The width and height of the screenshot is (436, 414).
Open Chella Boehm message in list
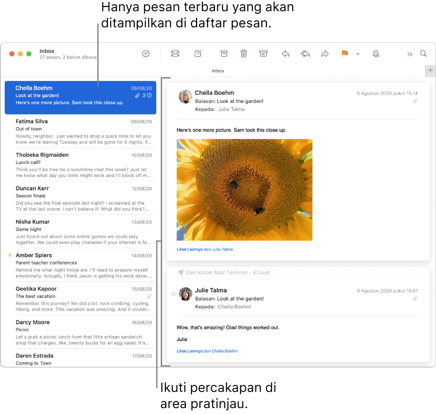point(81,98)
